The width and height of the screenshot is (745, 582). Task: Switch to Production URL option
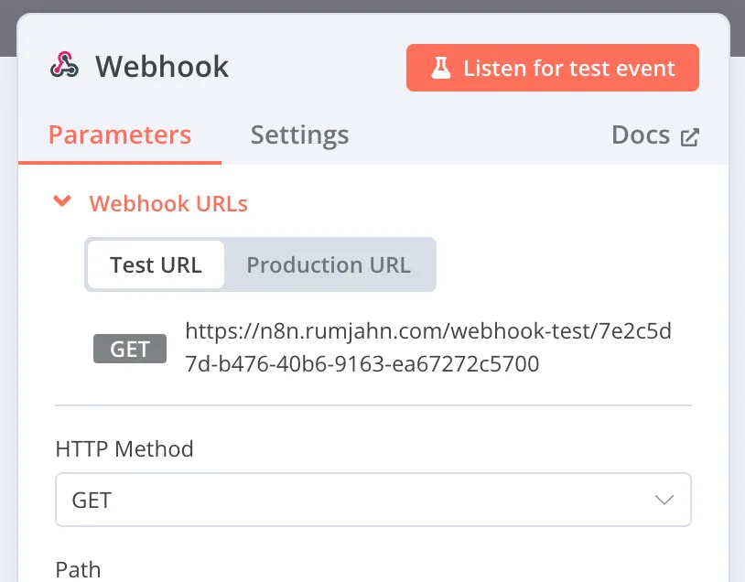coord(329,265)
